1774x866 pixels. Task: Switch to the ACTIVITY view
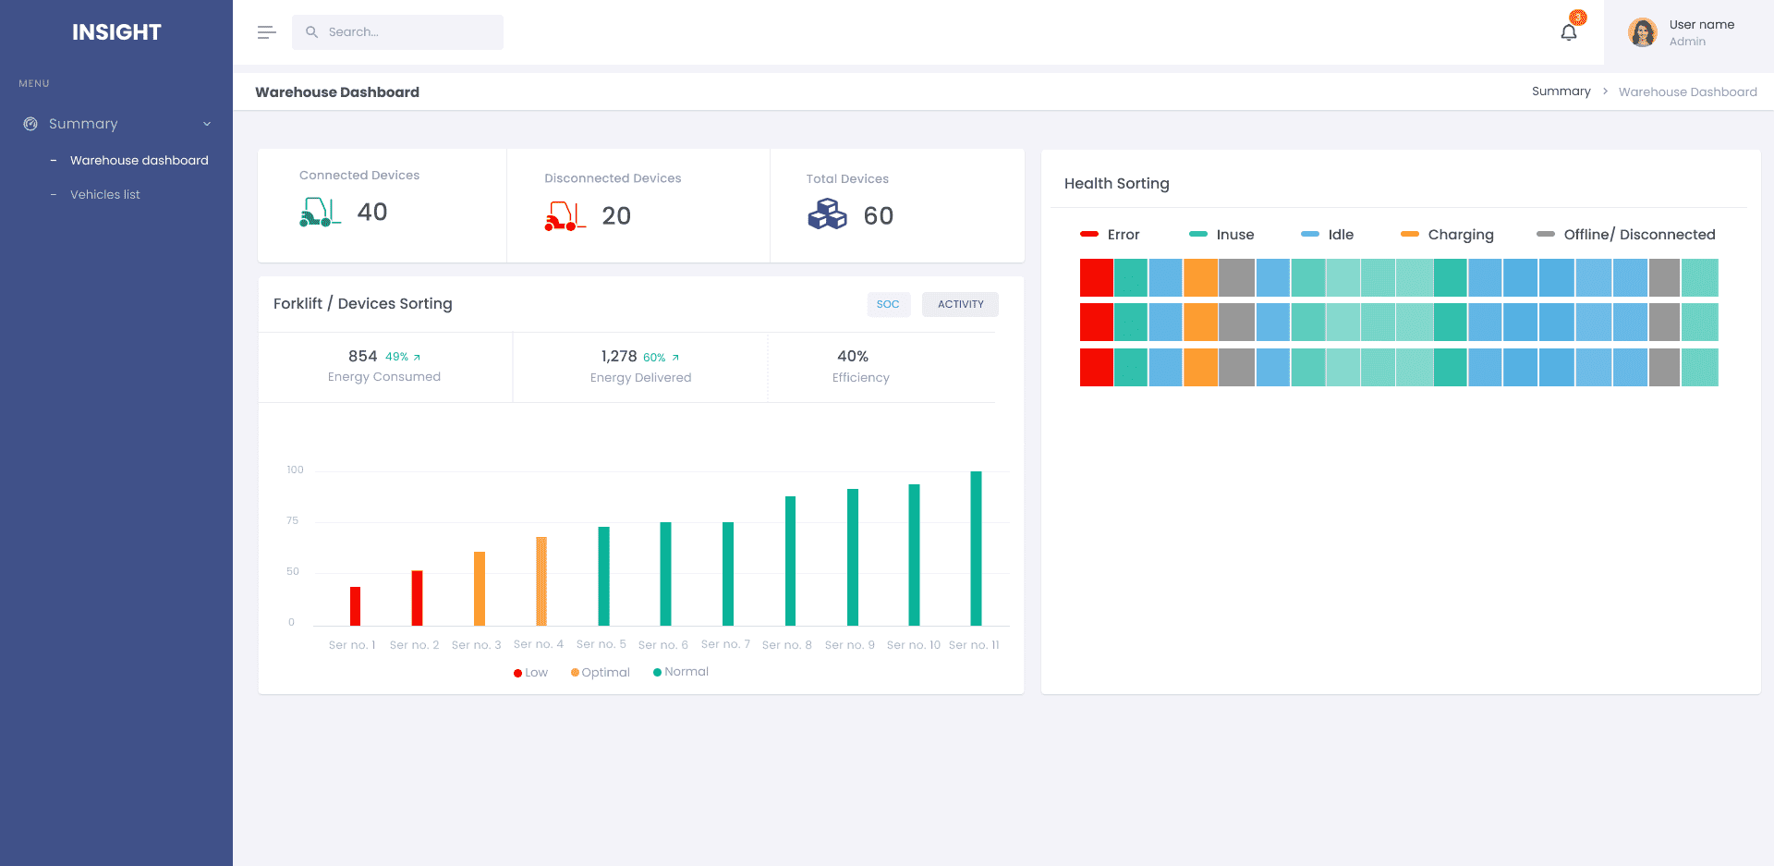pyautogui.click(x=960, y=304)
